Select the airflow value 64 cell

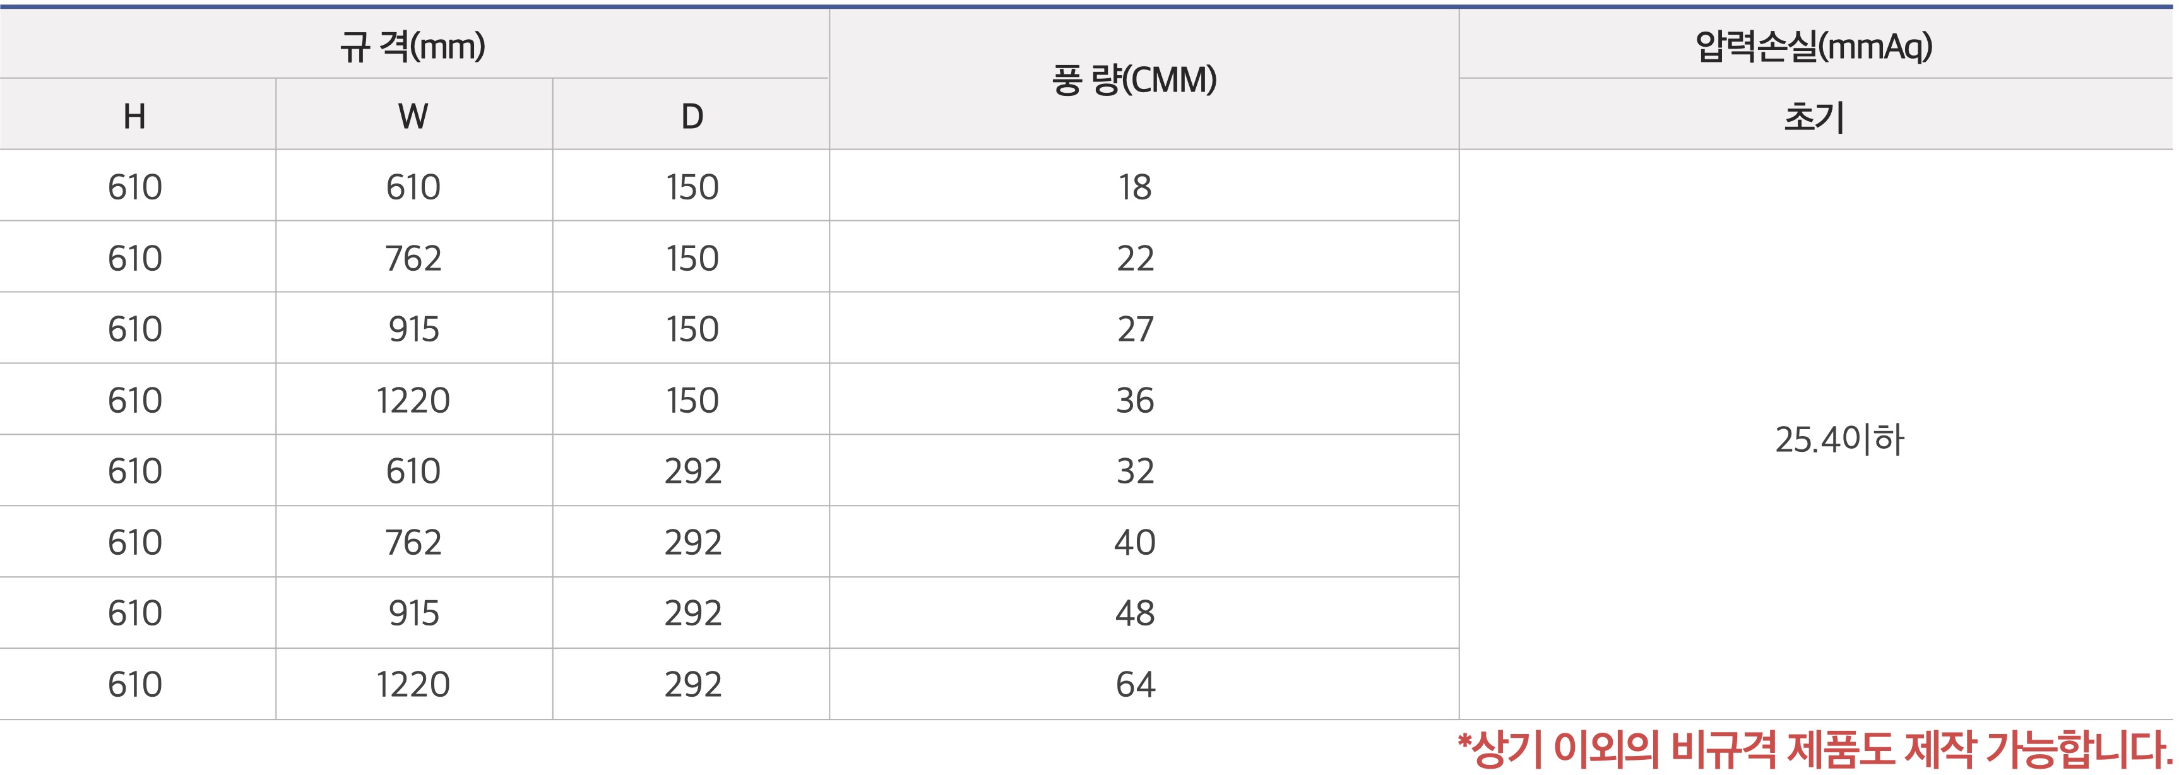tap(1134, 685)
